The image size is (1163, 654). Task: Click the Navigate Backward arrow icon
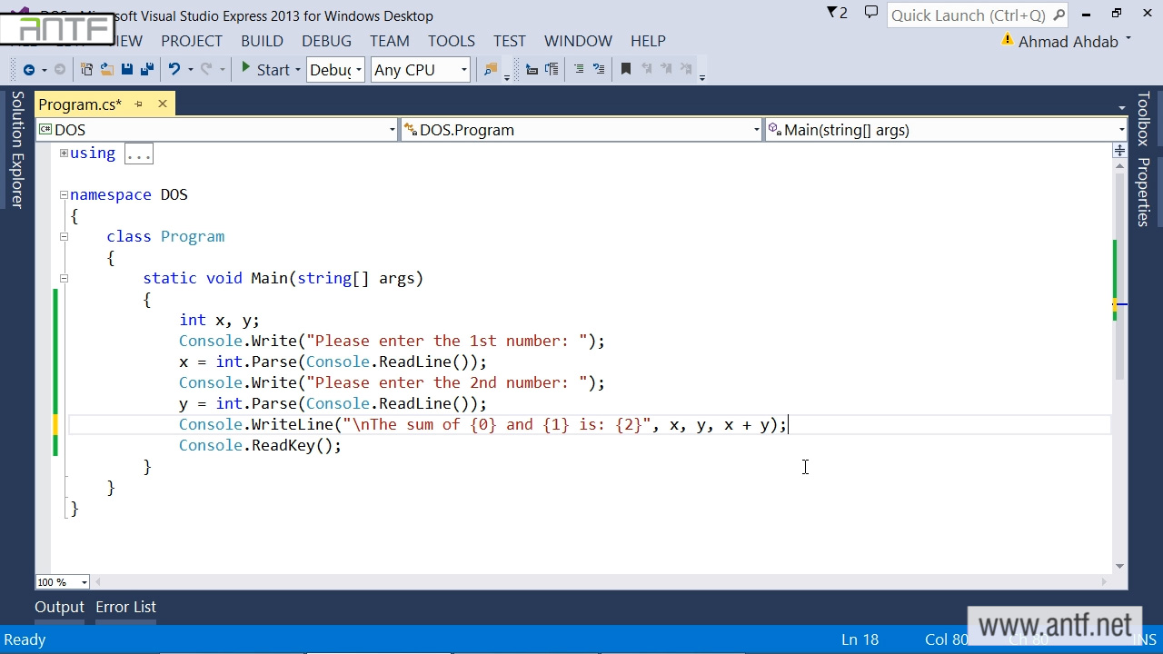pyautogui.click(x=28, y=70)
